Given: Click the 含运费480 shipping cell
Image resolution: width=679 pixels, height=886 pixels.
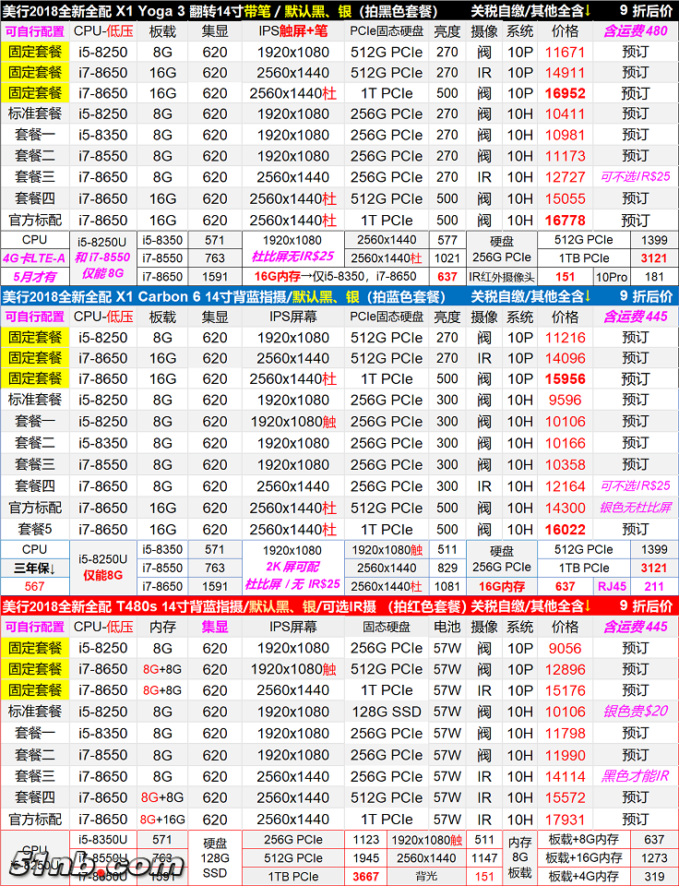Looking at the screenshot, I should point(635,30).
